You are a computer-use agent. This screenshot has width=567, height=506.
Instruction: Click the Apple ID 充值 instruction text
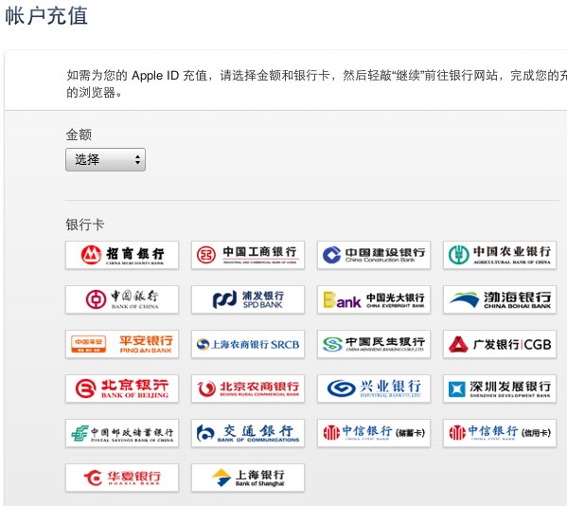pyautogui.click(x=316, y=83)
